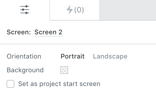Click the dotted underline beneath Screen 2
Image resolution: width=156 pixels, height=108 pixels.
tap(49, 36)
